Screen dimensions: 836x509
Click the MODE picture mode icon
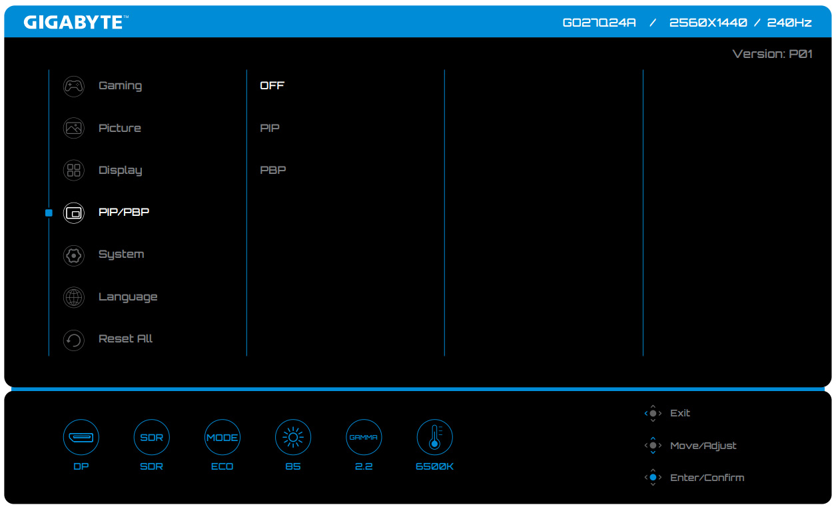tap(222, 438)
